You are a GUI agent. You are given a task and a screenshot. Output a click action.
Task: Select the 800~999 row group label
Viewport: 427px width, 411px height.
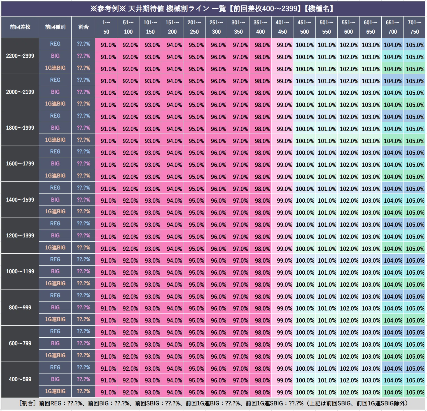(x=20, y=307)
